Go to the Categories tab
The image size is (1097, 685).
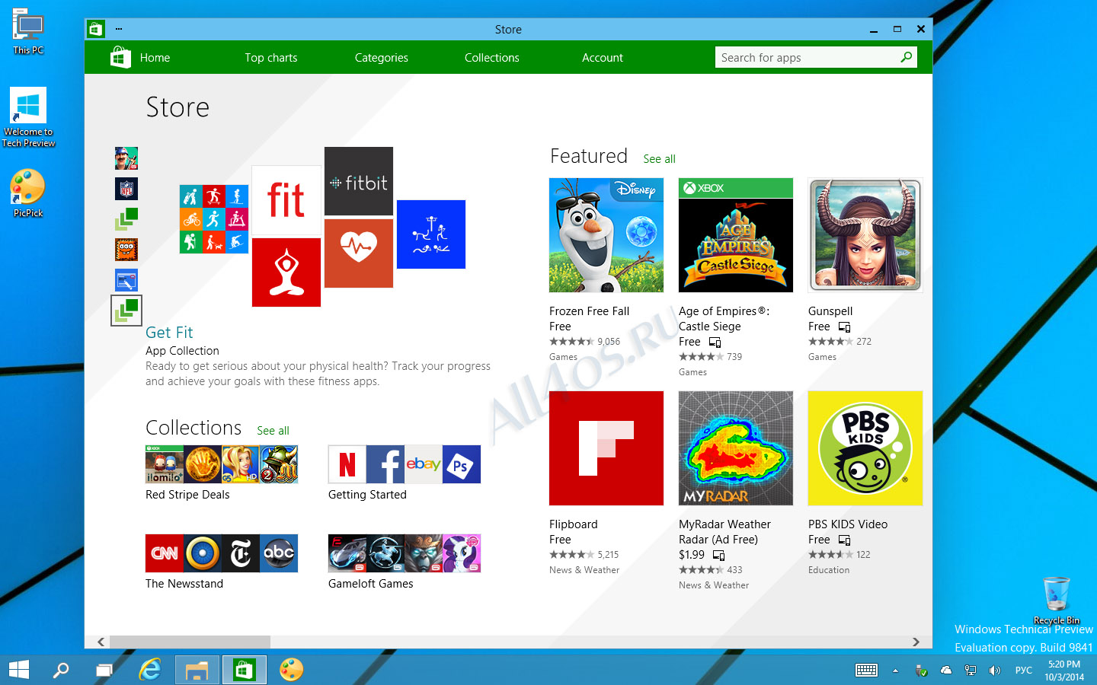tap(381, 58)
